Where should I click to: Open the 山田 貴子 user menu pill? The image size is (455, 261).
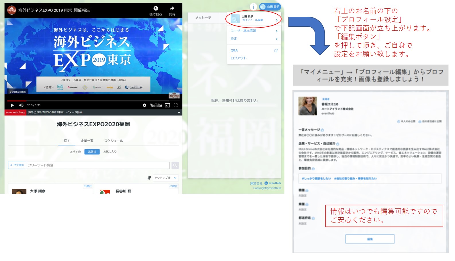pos(270,7)
